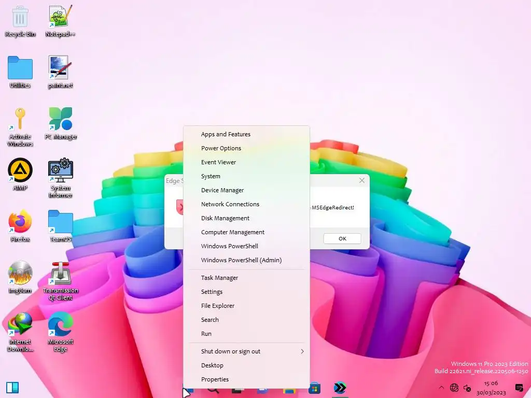The image size is (531, 398).
Task: Open the Recycle Bin desktop icon
Action: (x=20, y=21)
